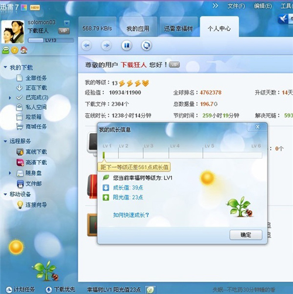Toggle 下载优先 download priority
The width and height of the screenshot is (293, 294).
click(60, 289)
